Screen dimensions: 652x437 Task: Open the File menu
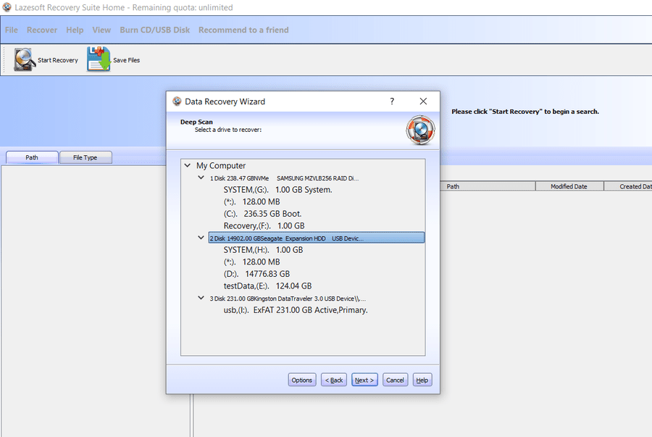pyautogui.click(x=11, y=30)
